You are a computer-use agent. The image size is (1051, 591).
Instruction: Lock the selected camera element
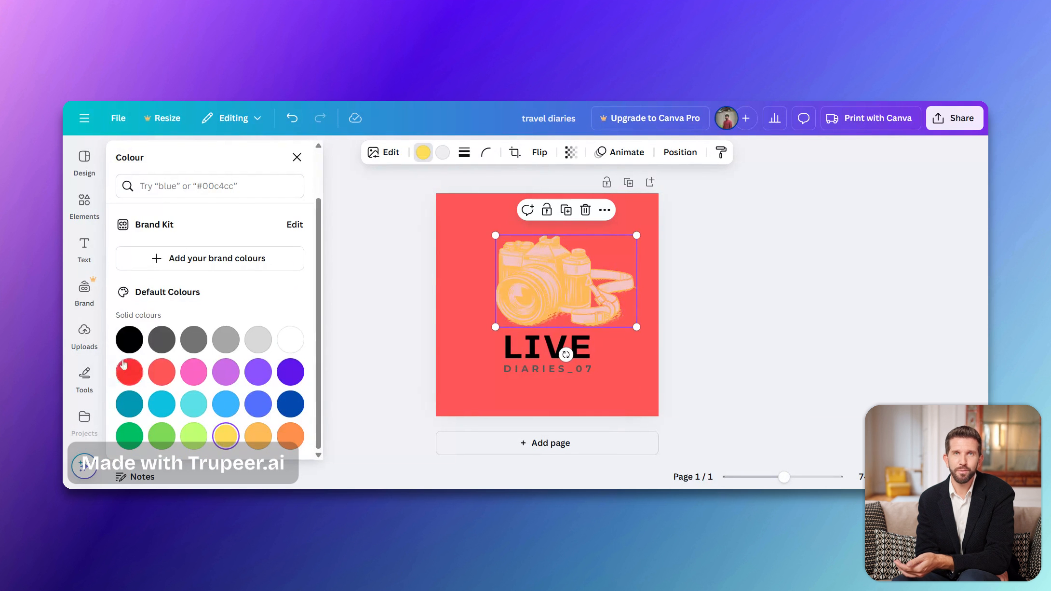(547, 210)
